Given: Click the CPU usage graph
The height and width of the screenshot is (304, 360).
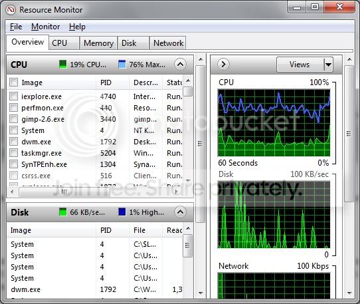Looking at the screenshot, I should tap(274, 123).
